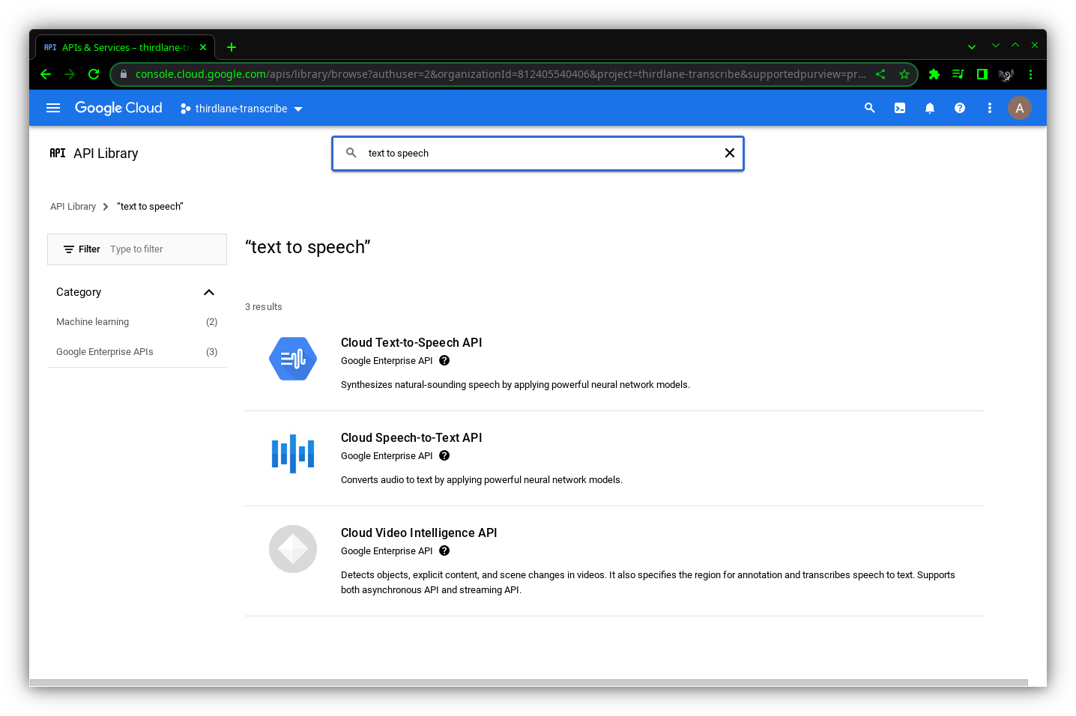Open the three-dot settings menu in header
This screenshot has width=1076, height=716.
pos(990,108)
